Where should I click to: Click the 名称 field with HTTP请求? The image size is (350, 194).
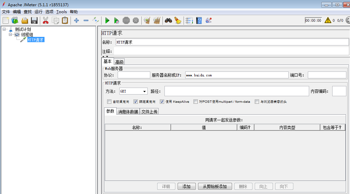(x=232, y=42)
